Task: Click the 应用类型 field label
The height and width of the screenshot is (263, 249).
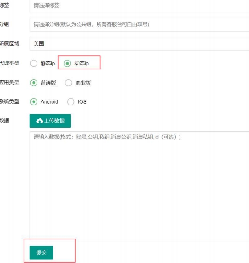Action: click(9, 82)
